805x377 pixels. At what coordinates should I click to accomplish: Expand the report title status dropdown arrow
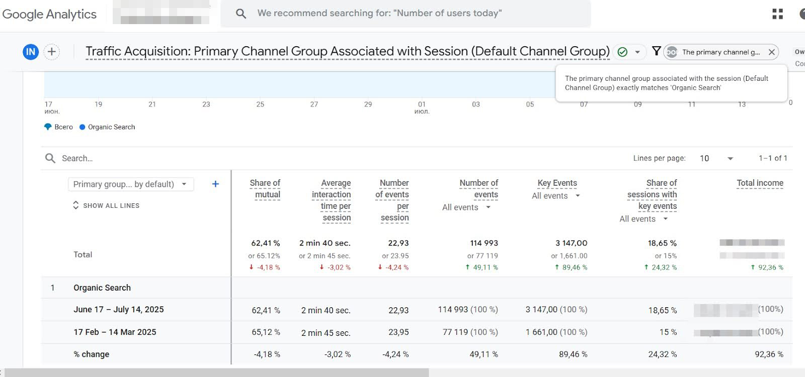tap(637, 52)
